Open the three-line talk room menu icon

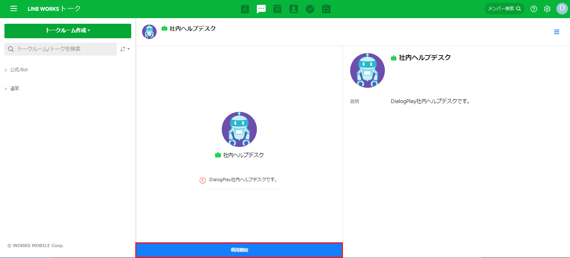(557, 32)
